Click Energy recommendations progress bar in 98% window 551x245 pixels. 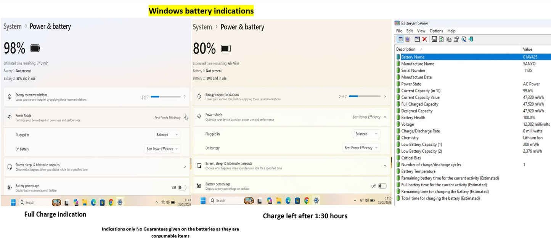pyautogui.click(x=165, y=97)
